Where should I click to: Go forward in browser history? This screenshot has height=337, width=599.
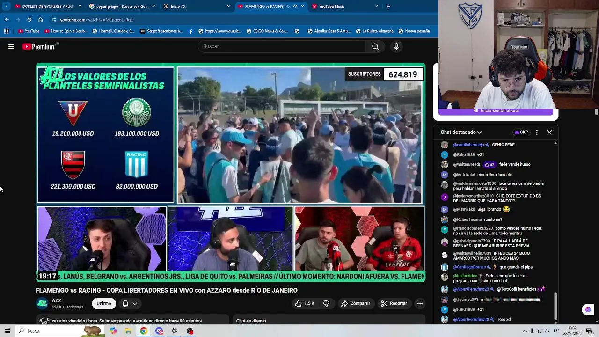[18, 20]
